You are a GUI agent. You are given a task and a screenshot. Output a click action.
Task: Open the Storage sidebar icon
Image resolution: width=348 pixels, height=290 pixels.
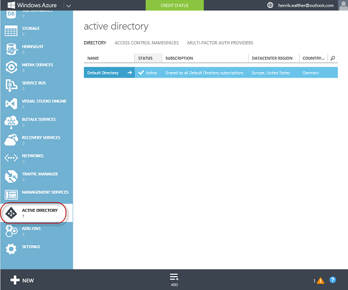pos(11,31)
